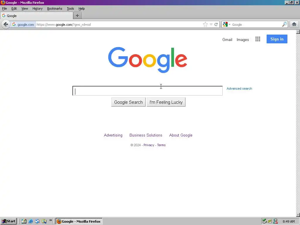Bookmark this page with the star icon
The image size is (300, 225).
[205, 25]
